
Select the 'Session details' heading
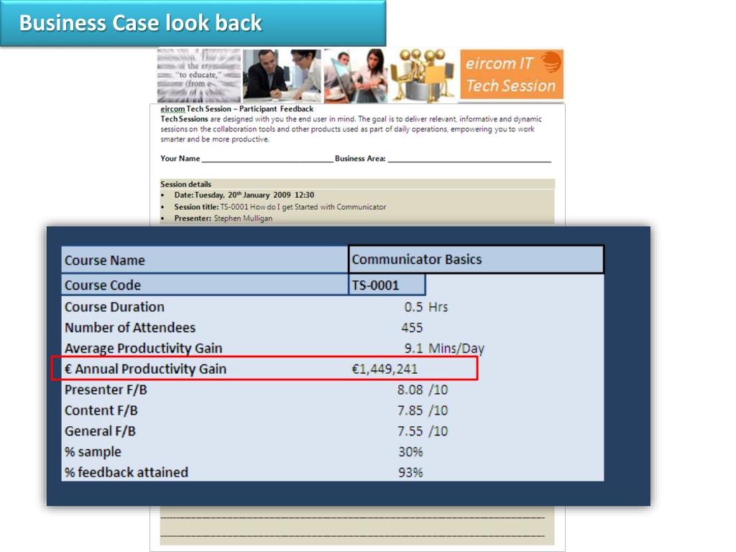click(186, 184)
